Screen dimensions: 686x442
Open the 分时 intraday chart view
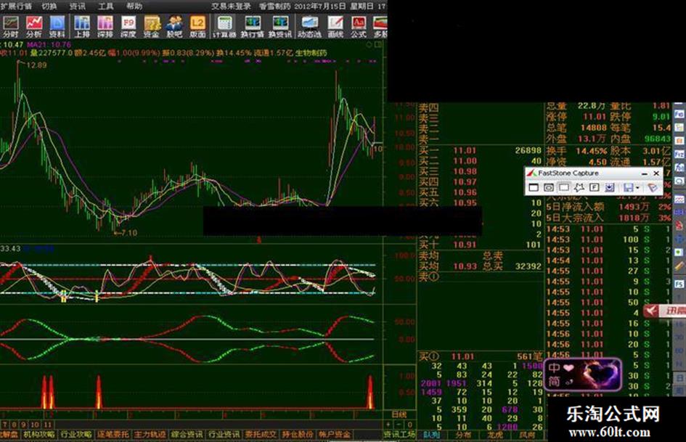tap(10, 26)
